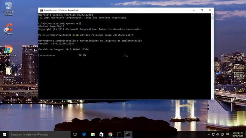Click the Dism /Online /Cleanup-Image /RestoreHealth command text

[103, 35]
